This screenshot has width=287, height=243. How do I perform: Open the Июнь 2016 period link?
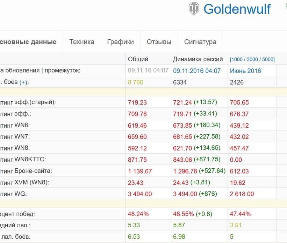245,71
